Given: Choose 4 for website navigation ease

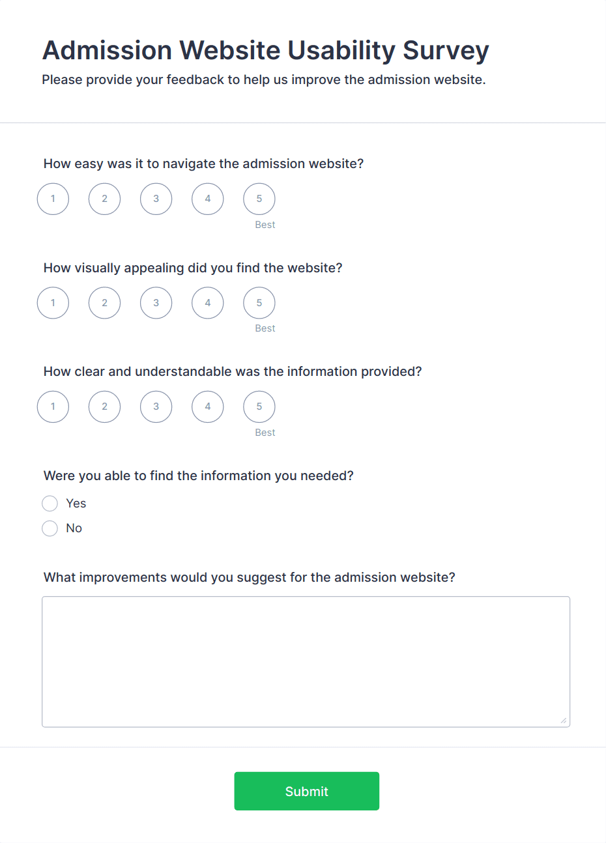Looking at the screenshot, I should (207, 199).
